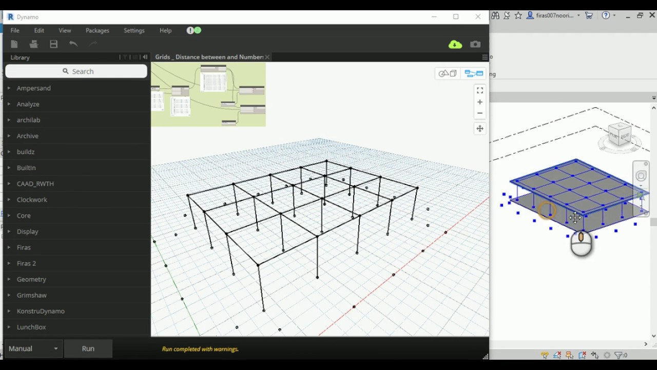Click Select Pinned Elements icon in status bar
This screenshot has width=657, height=370.
point(570,355)
